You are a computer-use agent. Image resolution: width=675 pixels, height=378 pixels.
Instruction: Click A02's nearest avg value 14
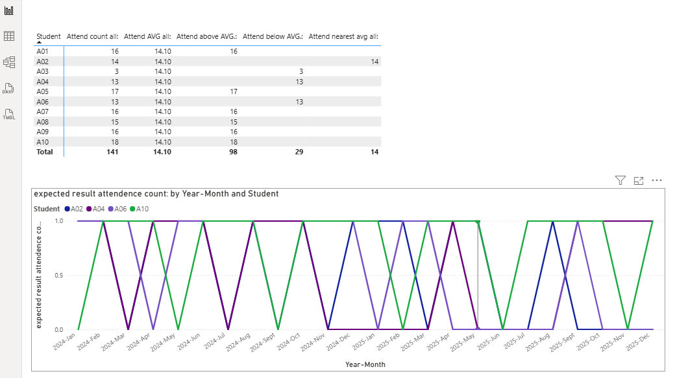[375, 62]
